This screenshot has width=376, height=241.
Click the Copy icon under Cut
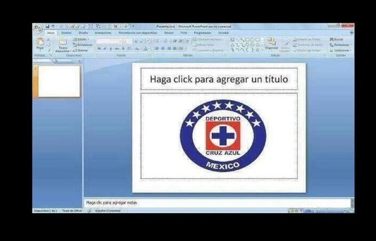(48, 45)
